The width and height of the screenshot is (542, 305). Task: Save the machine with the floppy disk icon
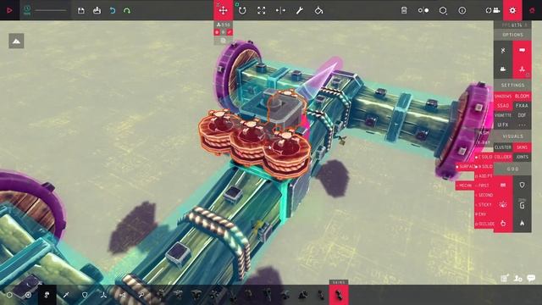click(x=81, y=11)
